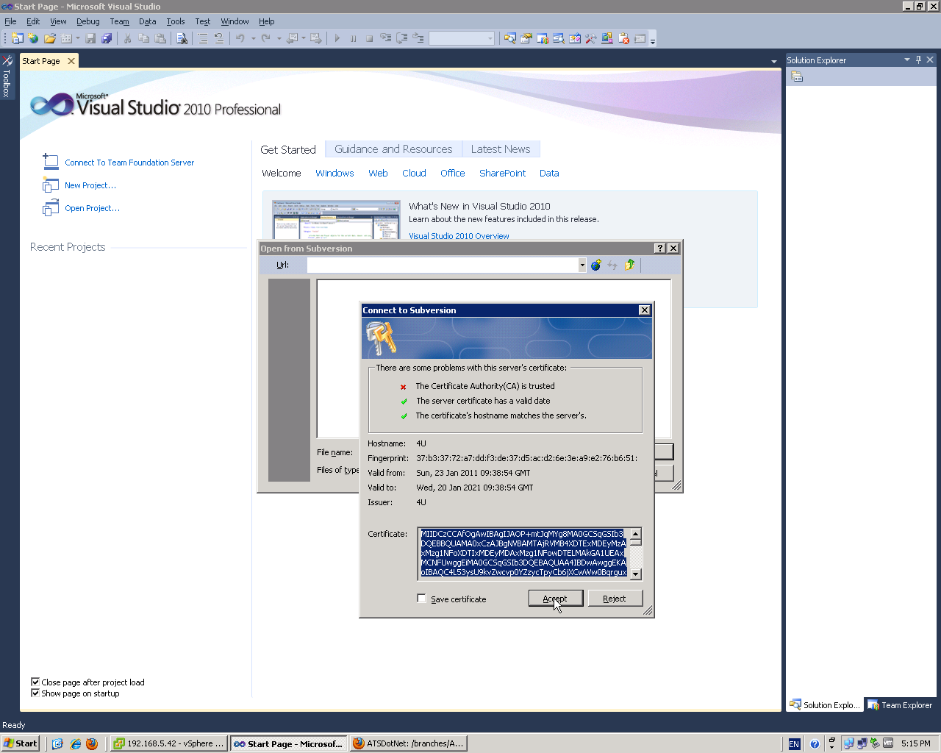Click Accept on the certificate dialog
The height and width of the screenshot is (753, 941).
556,599
